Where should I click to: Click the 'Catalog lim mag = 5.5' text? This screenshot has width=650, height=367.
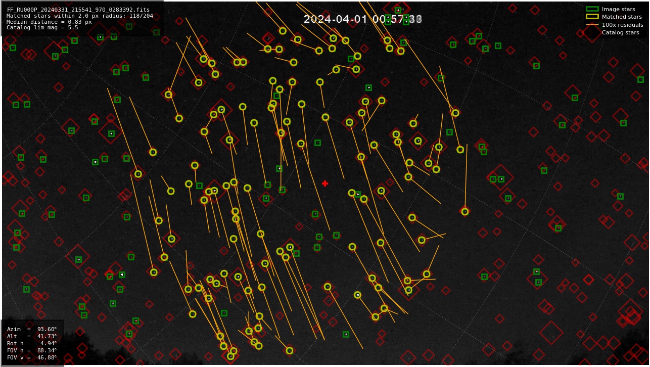tap(42, 28)
